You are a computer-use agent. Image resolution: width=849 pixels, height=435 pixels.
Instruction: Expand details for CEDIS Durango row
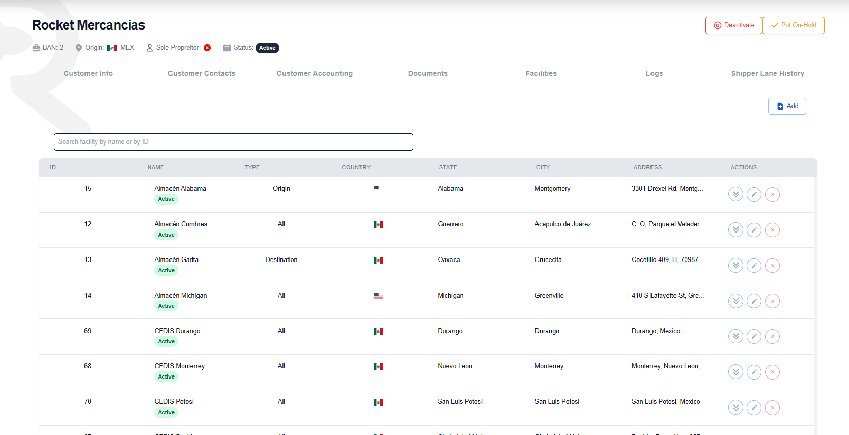click(x=735, y=336)
